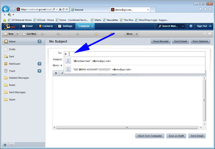Open The Wire favorite link
The height and width of the screenshot is (149, 215).
pos(127,20)
